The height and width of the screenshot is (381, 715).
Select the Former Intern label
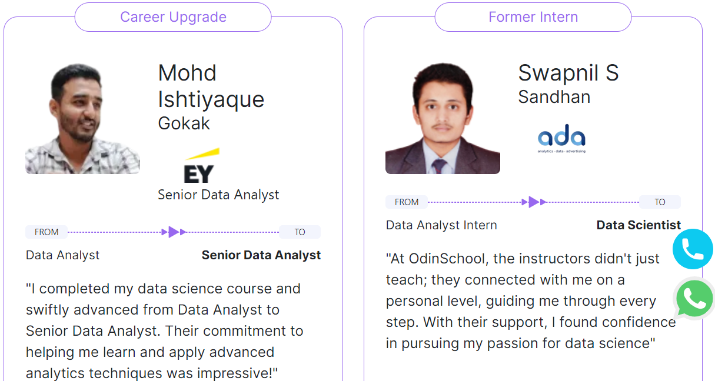point(533,17)
